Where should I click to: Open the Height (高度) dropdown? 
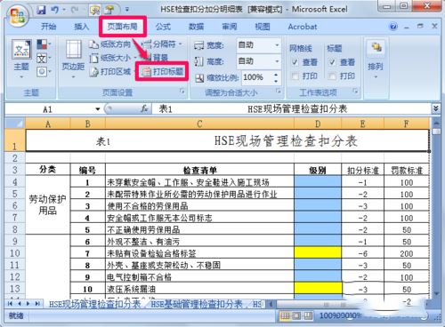[x=277, y=61]
